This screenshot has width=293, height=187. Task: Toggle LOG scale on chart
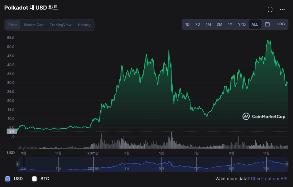click(281, 24)
